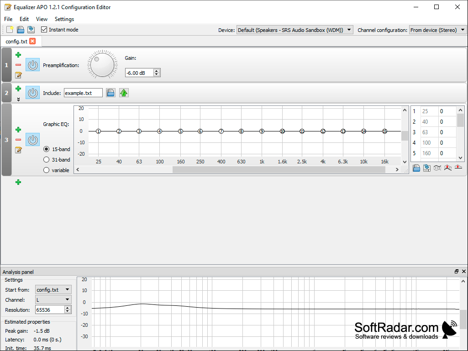The height and width of the screenshot is (351, 468).
Task: Click the Include example.txt field
Action: (x=83, y=93)
